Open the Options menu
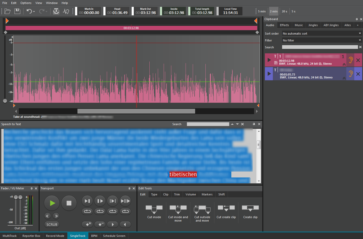 coord(26,3)
